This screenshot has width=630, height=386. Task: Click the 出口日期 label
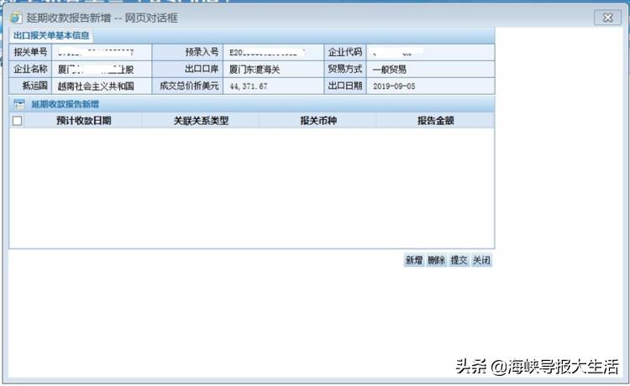pos(345,86)
